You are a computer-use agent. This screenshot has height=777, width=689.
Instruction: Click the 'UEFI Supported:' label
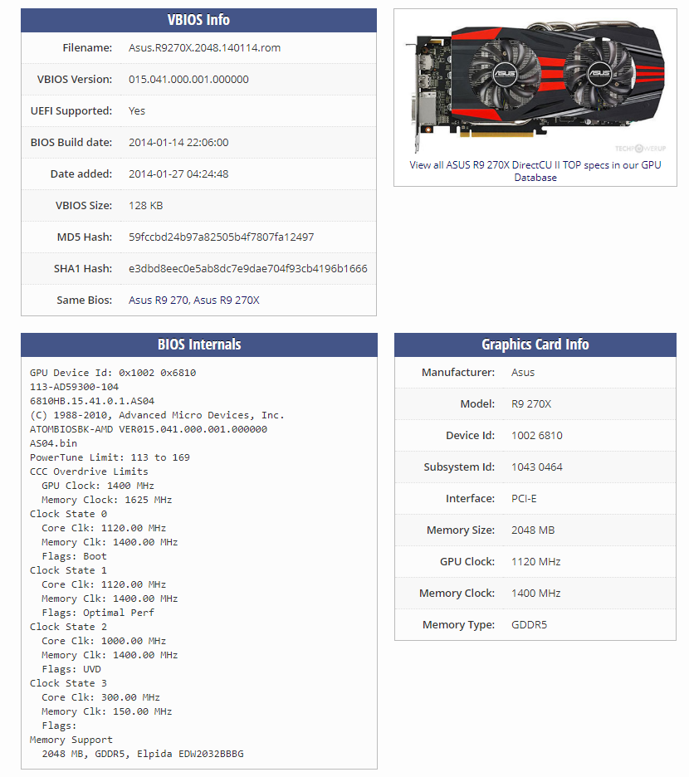(71, 111)
